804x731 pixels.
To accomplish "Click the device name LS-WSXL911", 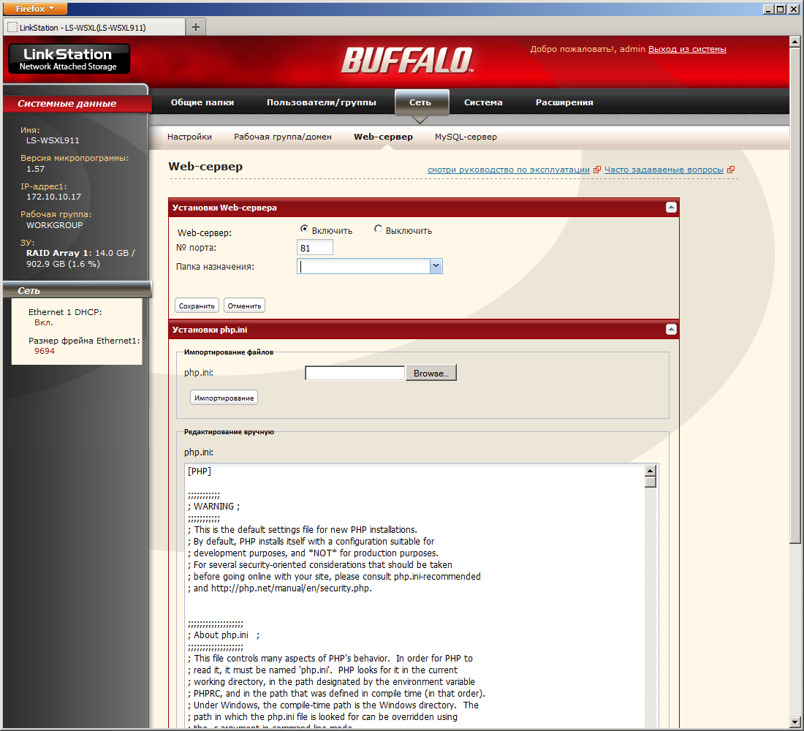I will tap(53, 140).
